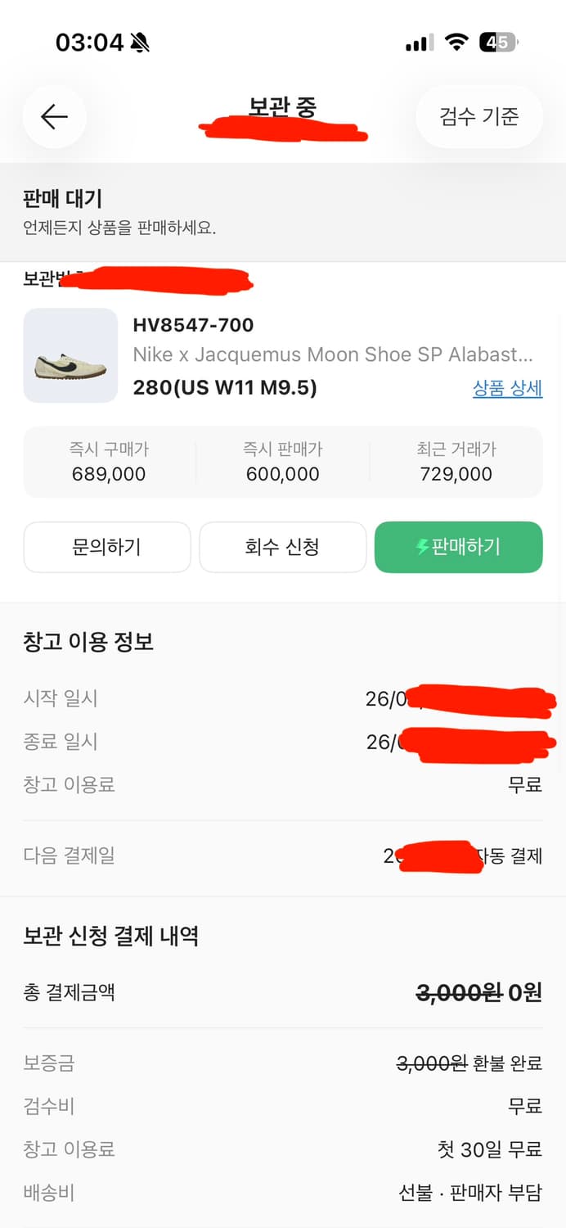Open the Nike Moon Shoe product thumbnail
Screen dimensions: 566x1228
click(x=70, y=355)
